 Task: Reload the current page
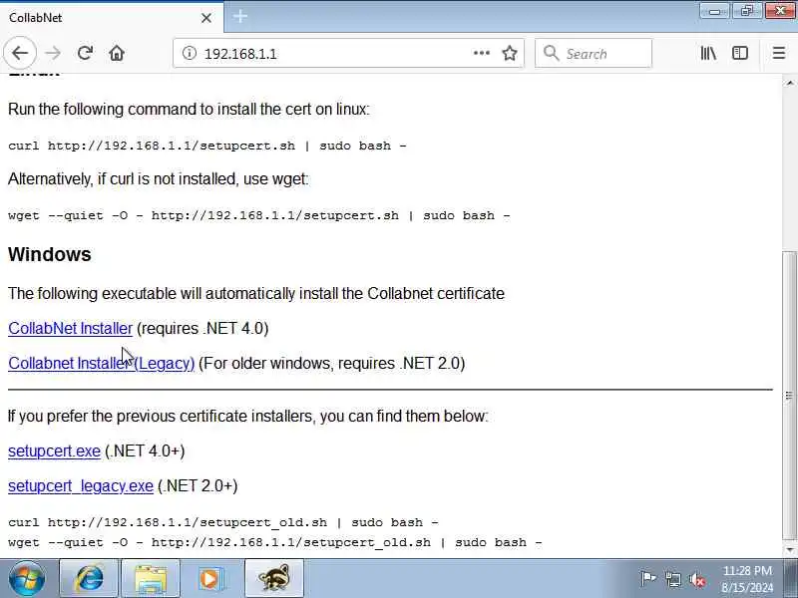tap(85, 53)
